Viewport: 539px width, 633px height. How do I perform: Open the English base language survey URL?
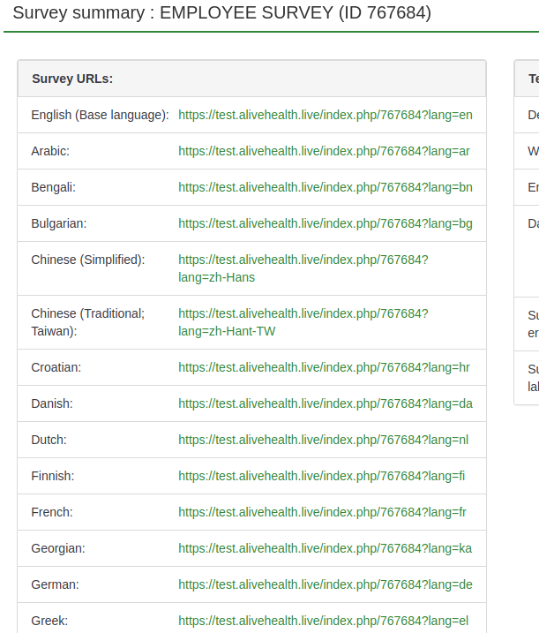click(x=326, y=115)
